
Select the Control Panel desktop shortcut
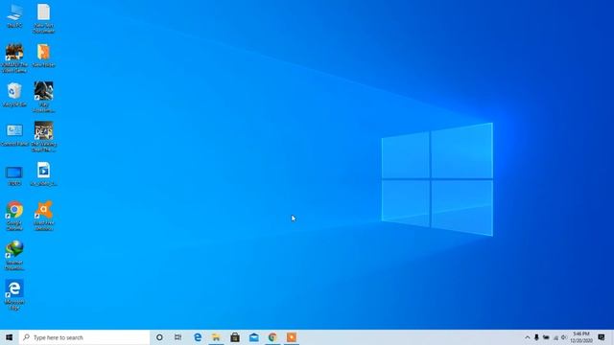tap(14, 134)
